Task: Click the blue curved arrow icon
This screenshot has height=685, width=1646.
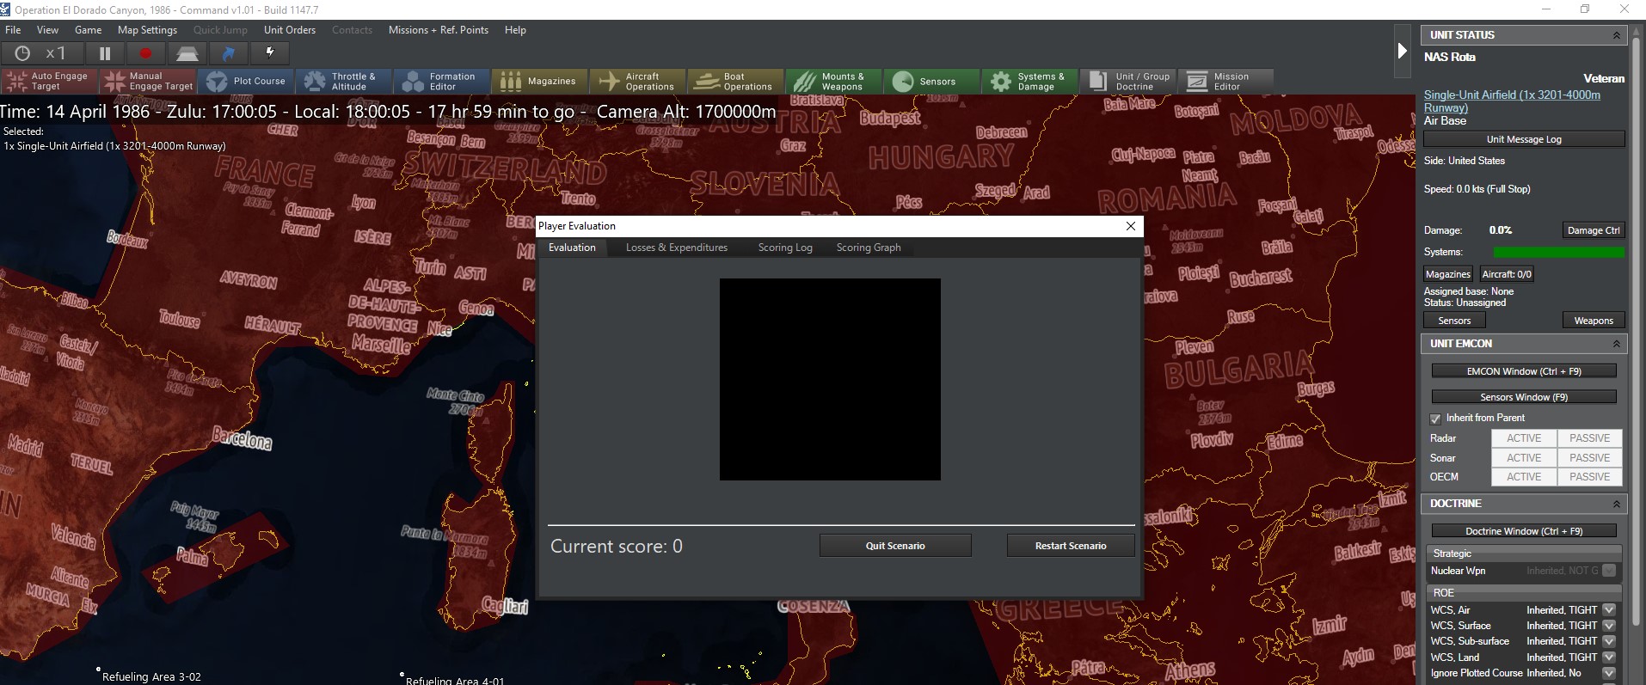Action: (x=229, y=53)
